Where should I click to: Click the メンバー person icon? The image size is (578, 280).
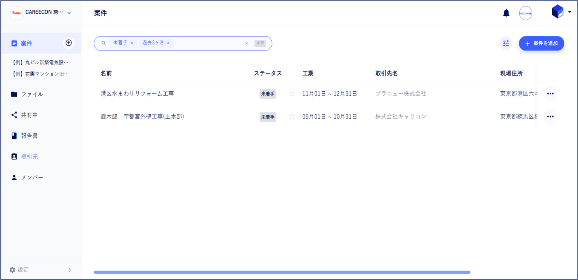(x=14, y=177)
